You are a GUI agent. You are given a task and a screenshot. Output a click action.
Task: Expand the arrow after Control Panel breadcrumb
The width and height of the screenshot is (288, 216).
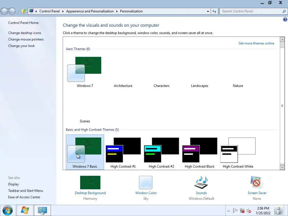click(63, 11)
